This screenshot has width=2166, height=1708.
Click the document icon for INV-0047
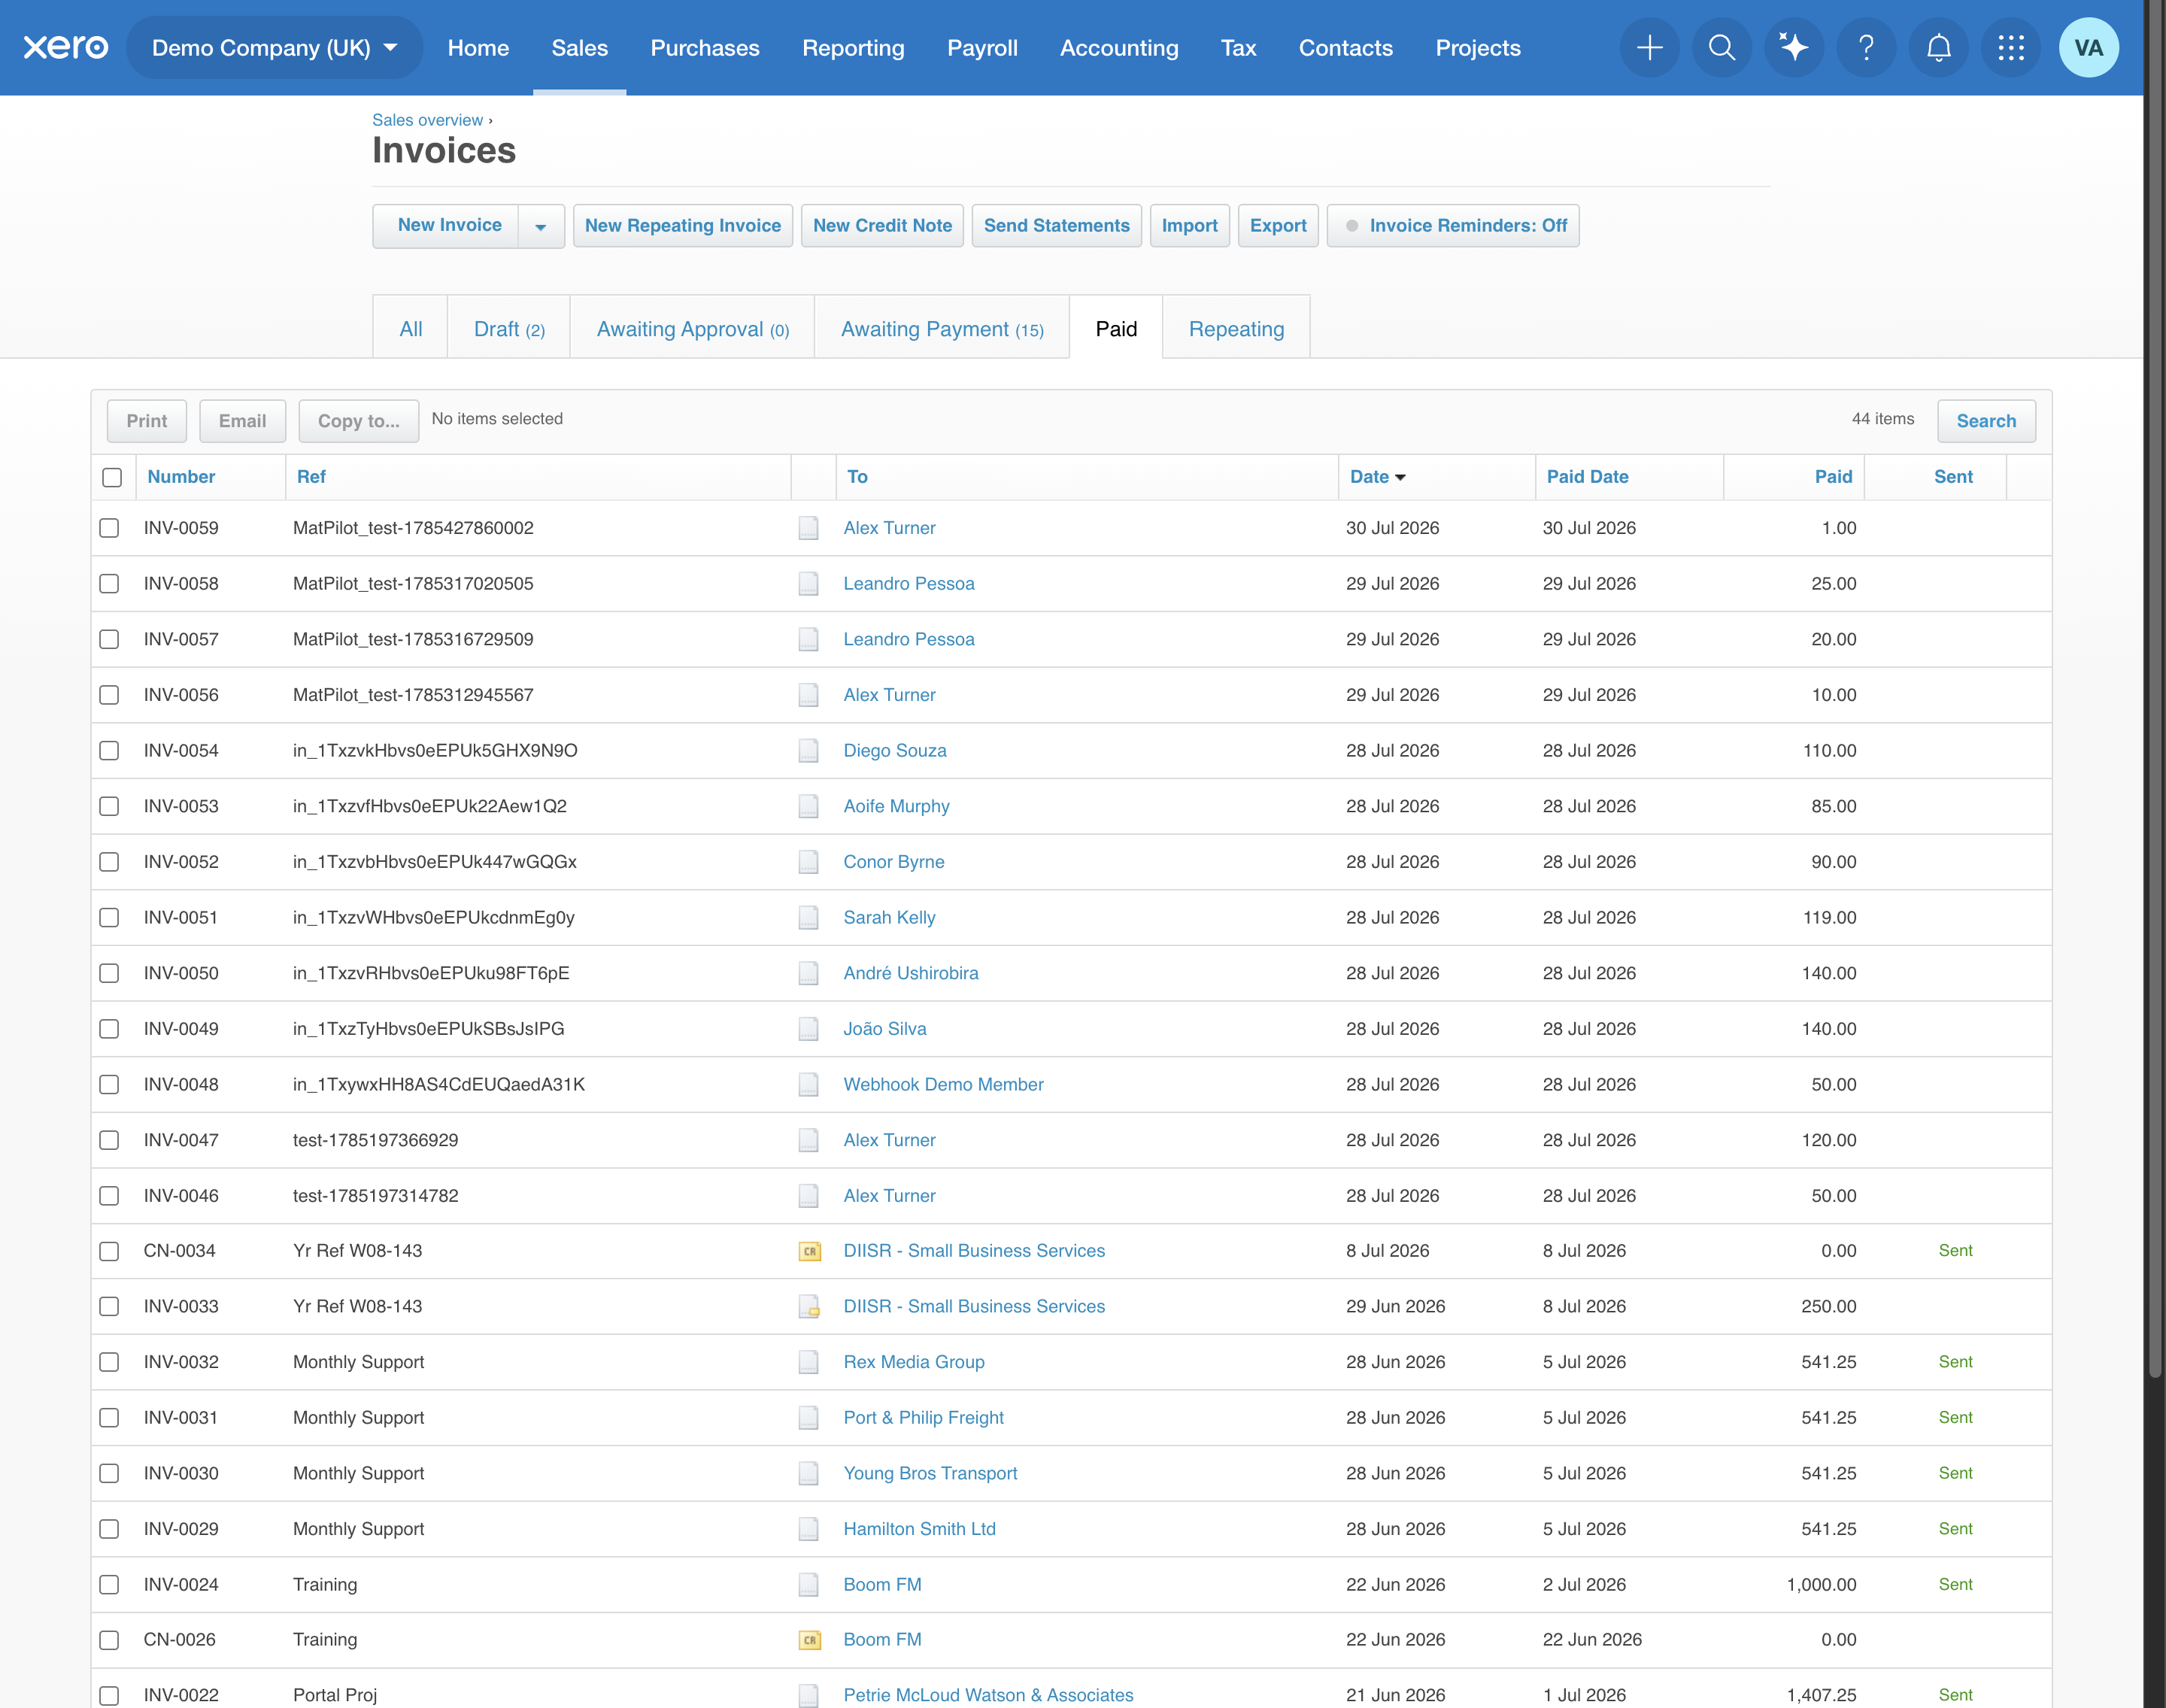tap(808, 1140)
